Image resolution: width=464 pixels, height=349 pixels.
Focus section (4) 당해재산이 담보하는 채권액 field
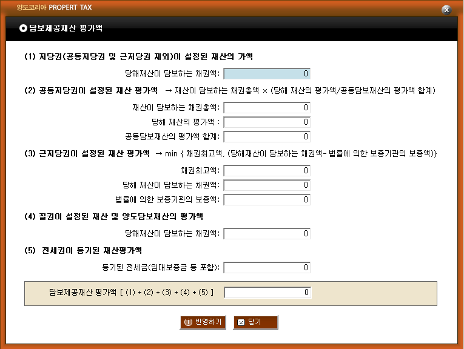pos(267,233)
